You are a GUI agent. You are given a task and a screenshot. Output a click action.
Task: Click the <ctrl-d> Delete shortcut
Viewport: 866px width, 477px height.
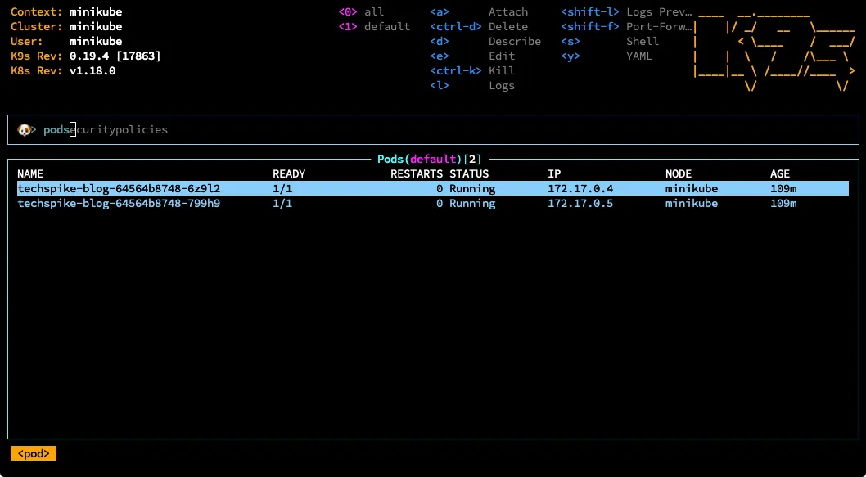click(x=479, y=26)
